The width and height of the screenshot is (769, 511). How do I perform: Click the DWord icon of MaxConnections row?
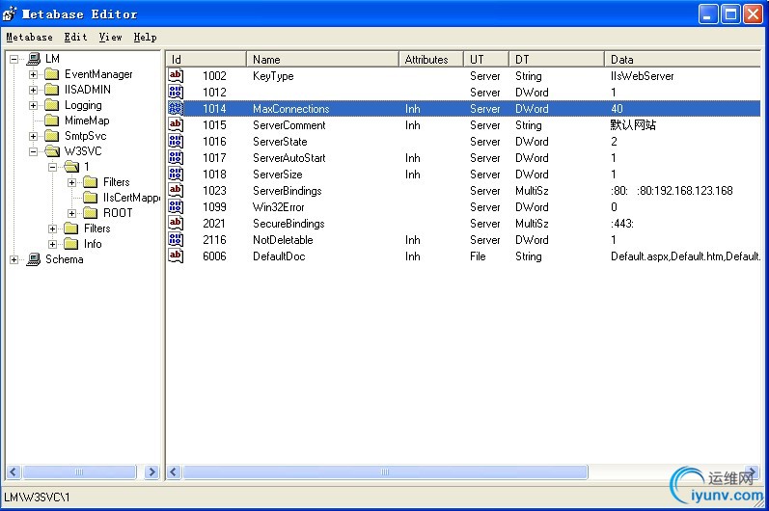pos(176,108)
